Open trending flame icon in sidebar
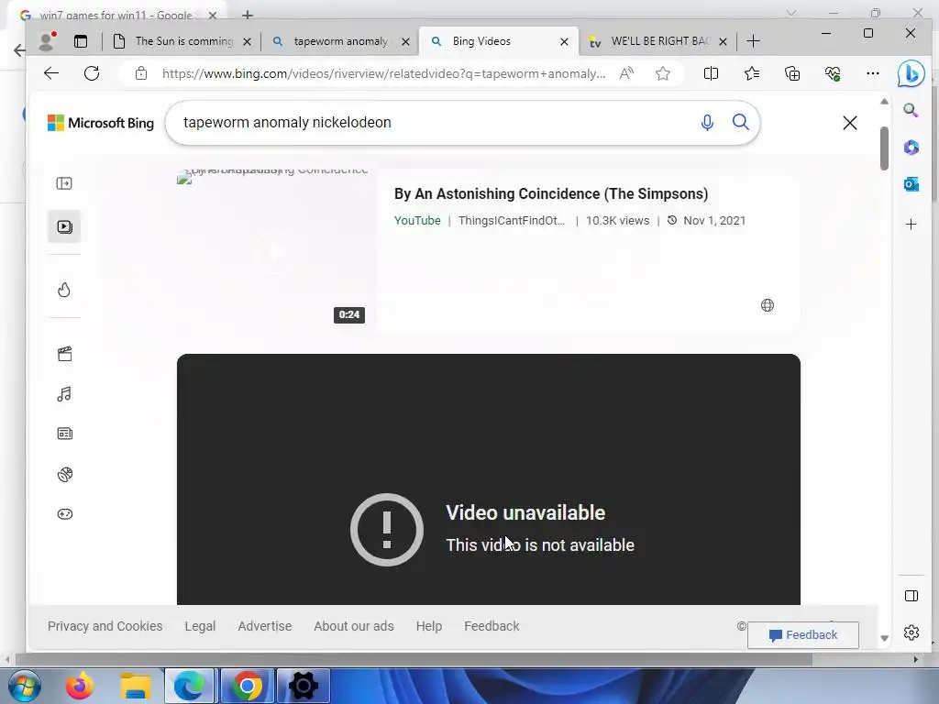Viewport: 939px width, 704px height. [64, 290]
